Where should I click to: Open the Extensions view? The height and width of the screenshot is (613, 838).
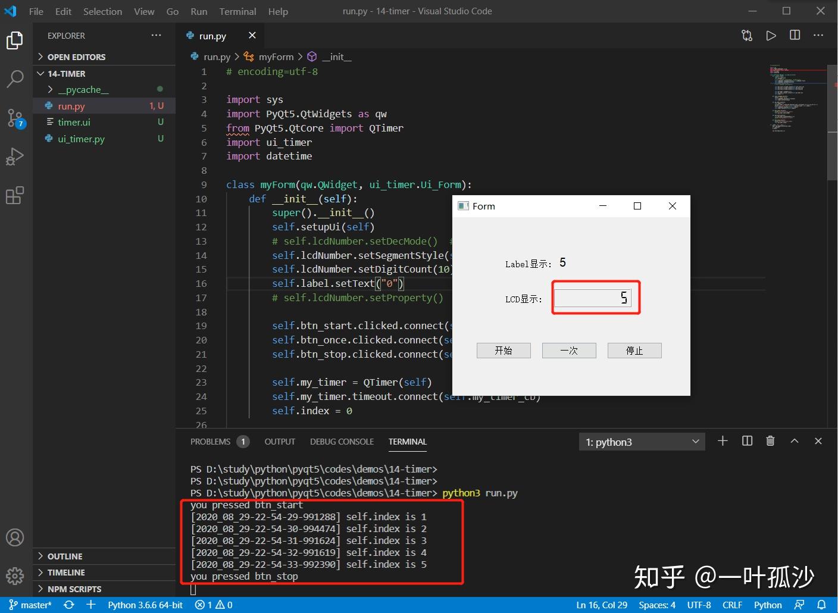[15, 195]
